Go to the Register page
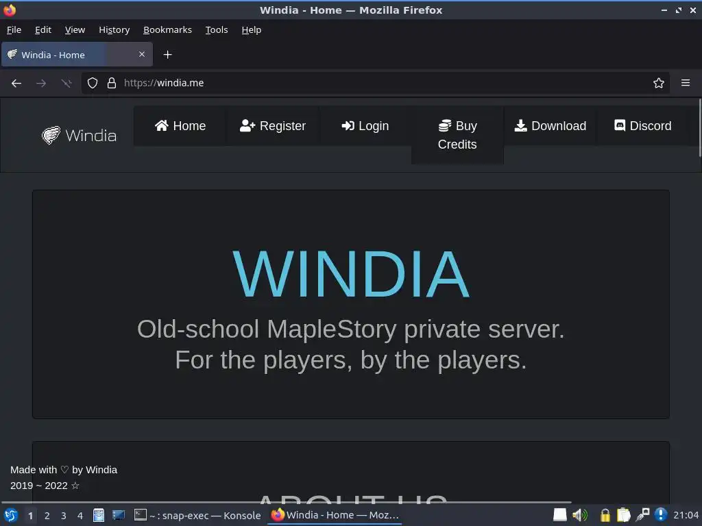The image size is (702, 526). (x=273, y=126)
